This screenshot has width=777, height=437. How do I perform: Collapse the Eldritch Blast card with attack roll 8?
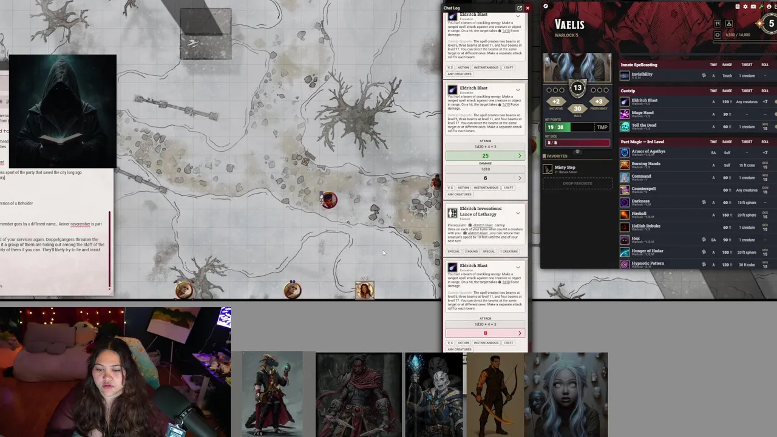(x=518, y=267)
